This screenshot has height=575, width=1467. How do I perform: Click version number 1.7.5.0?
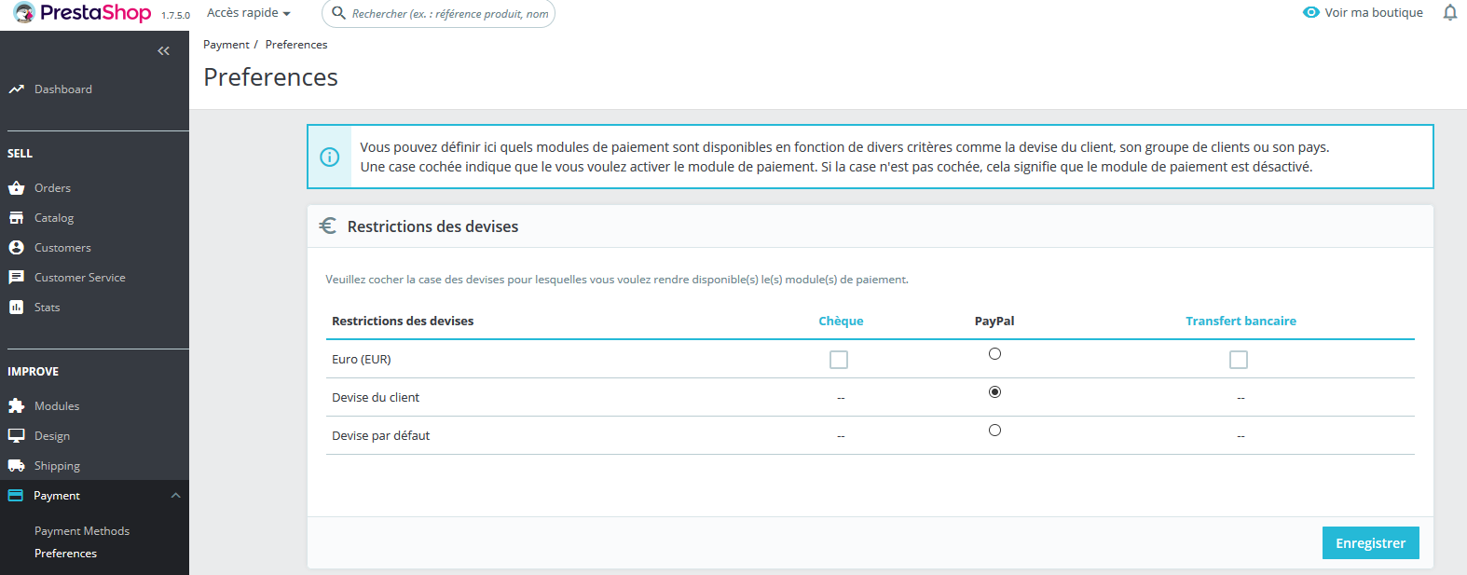[x=175, y=16]
